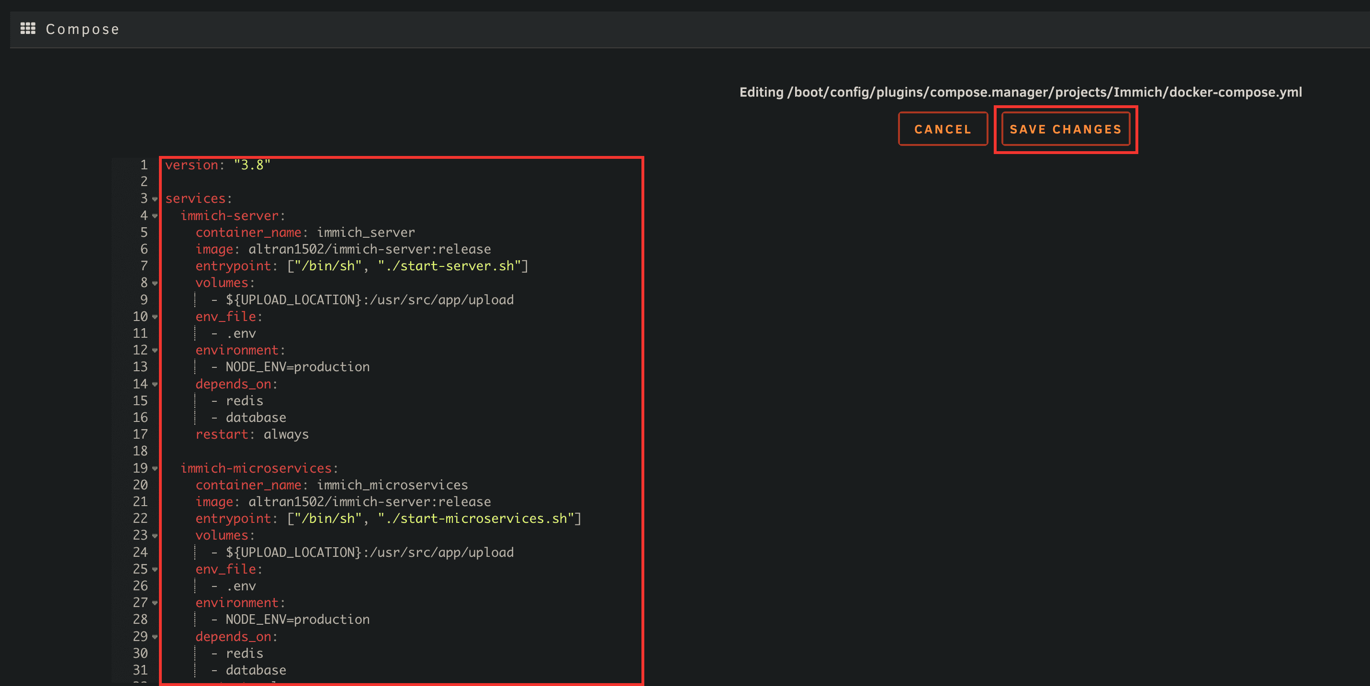The height and width of the screenshot is (686, 1370).
Task: Fold the volumes section at line 23
Action: 155,536
